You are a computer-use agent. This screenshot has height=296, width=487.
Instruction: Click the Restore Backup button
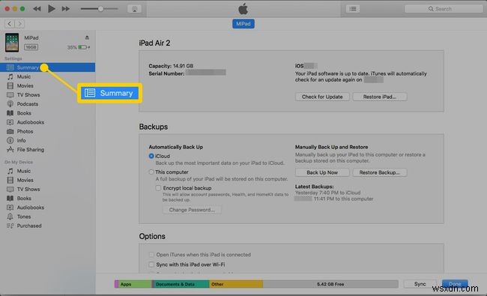click(x=380, y=172)
